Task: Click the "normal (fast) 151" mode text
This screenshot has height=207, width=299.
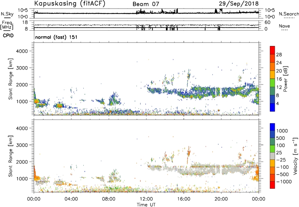Action: 56,37
